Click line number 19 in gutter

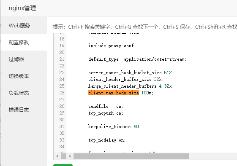coord(62,46)
